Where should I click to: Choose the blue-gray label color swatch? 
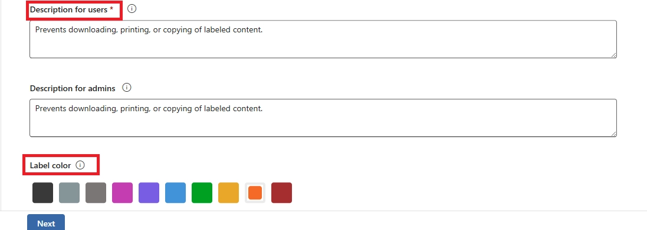point(70,192)
